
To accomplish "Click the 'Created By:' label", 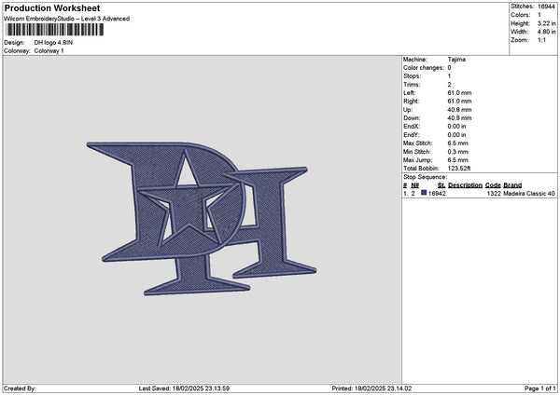I will [20, 388].
